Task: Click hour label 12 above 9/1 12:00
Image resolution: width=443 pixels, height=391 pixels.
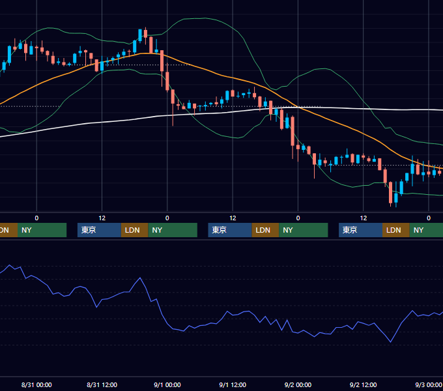Action: click(233, 218)
